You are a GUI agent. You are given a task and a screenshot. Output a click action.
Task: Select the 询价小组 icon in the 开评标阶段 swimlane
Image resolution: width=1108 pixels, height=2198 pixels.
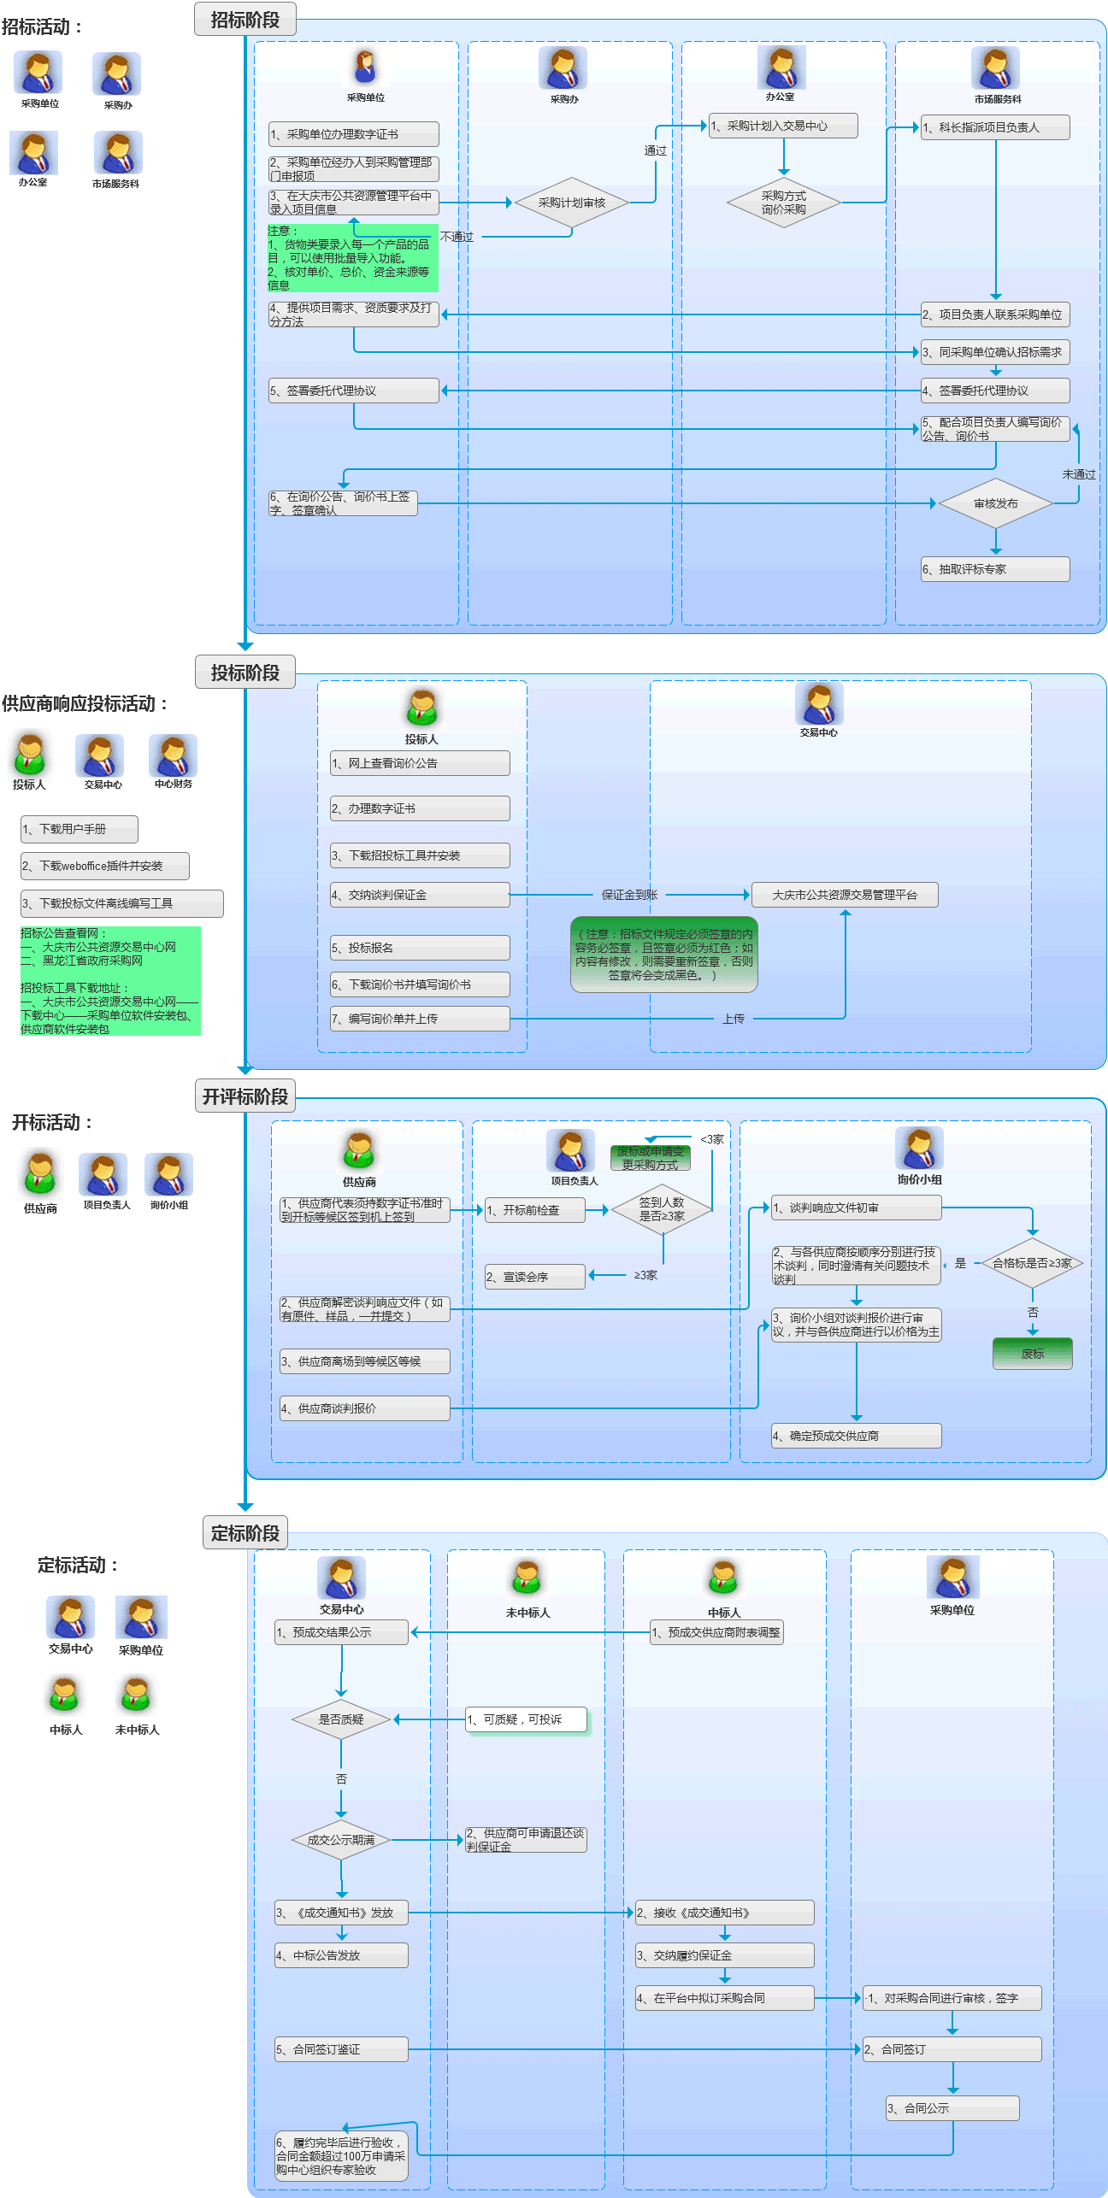[x=919, y=1148]
